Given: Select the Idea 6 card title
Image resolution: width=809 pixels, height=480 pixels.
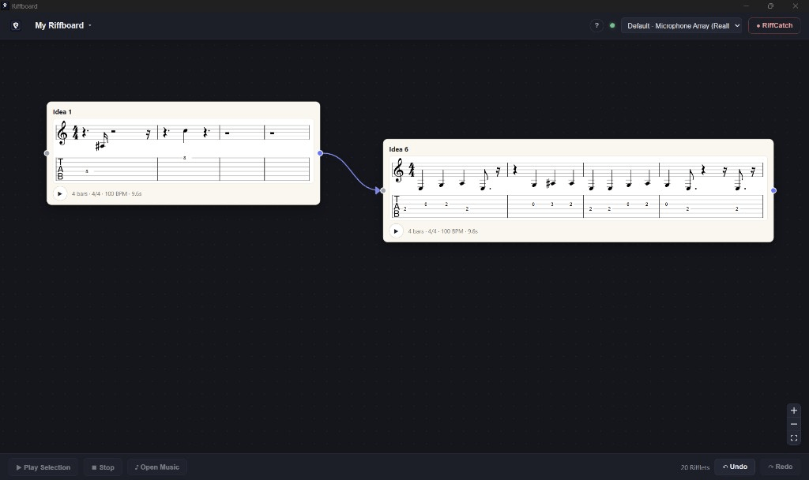Looking at the screenshot, I should (399, 149).
